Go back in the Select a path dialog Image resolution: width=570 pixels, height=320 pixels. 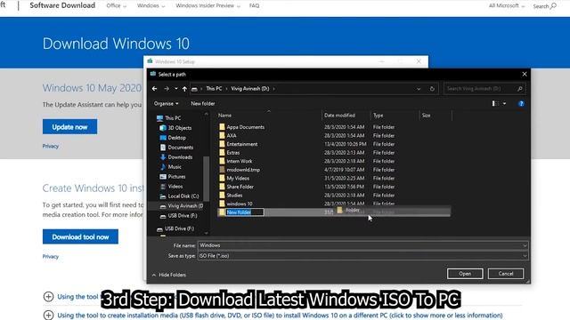click(x=154, y=89)
